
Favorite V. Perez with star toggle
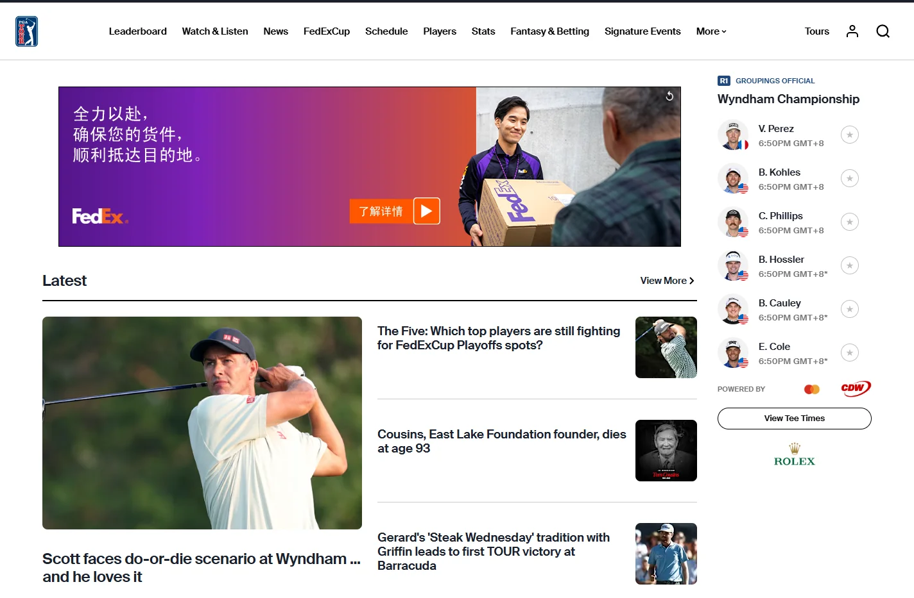[x=850, y=135]
